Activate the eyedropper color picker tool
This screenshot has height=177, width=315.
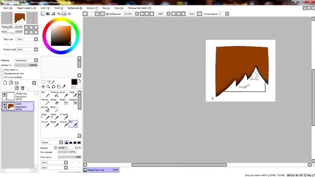coord(63,87)
